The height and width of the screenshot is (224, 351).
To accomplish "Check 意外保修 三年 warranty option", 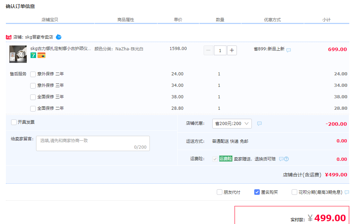I will coord(33,86).
